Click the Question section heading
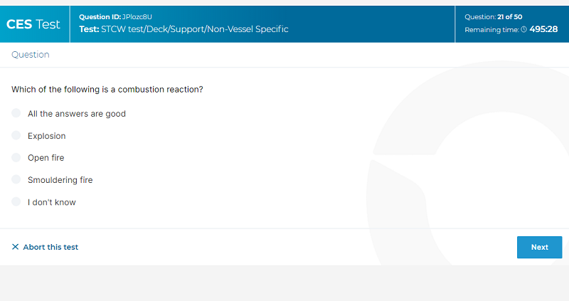The image size is (569, 301). (x=31, y=55)
